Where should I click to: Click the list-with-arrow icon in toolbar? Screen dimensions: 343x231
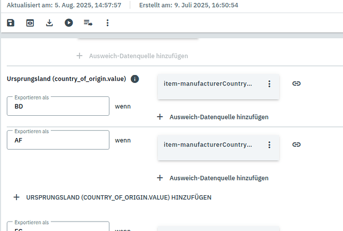point(88,23)
